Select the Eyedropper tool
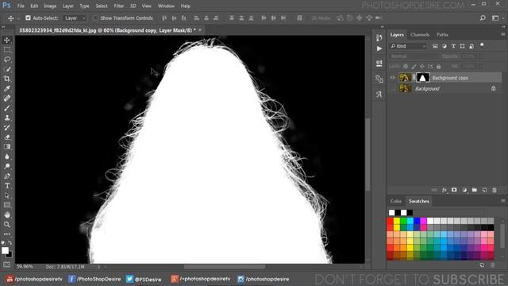This screenshot has width=508, height=286. pos(7,88)
